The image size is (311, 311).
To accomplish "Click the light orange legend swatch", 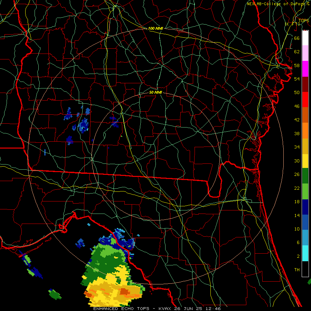I will pyautogui.click(x=305, y=131).
